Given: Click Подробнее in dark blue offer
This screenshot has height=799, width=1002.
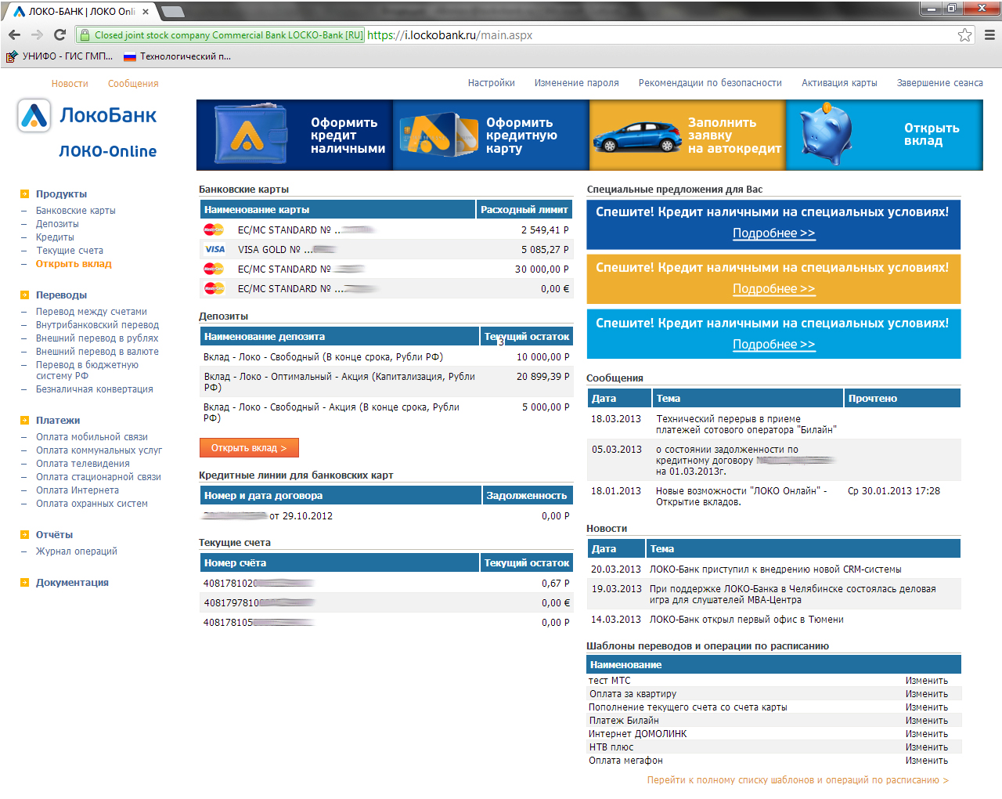Looking at the screenshot, I should (773, 233).
